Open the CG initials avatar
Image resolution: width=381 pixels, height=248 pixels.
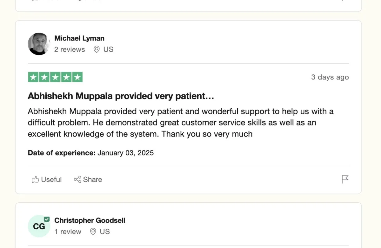point(39,226)
